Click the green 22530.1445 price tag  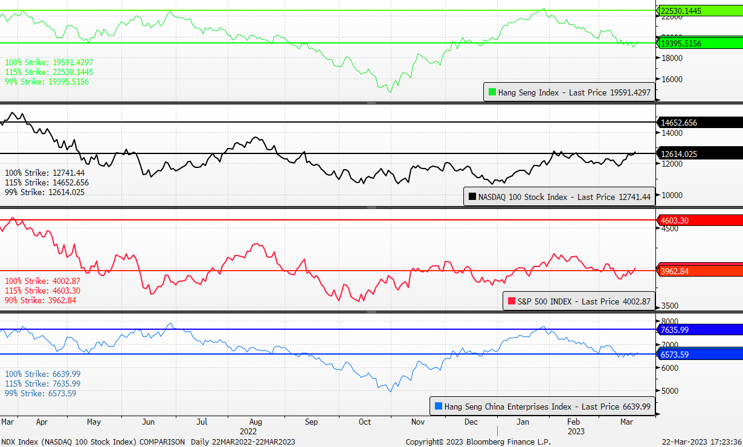click(700, 11)
